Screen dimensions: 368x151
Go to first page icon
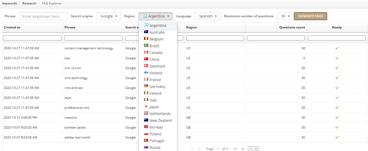[x=191, y=149]
